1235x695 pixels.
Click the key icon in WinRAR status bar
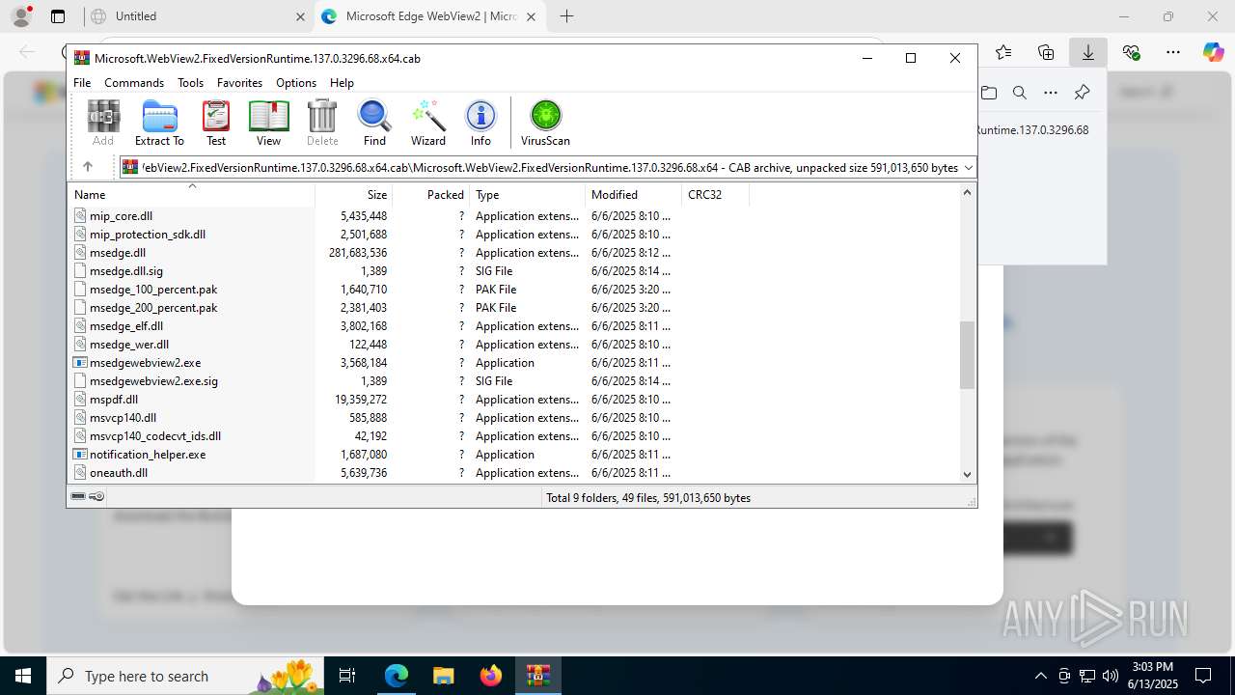pyautogui.click(x=96, y=497)
